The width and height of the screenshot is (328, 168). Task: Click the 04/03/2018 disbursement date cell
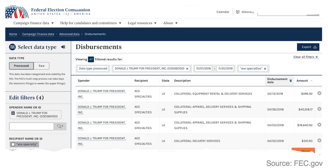point(275,125)
